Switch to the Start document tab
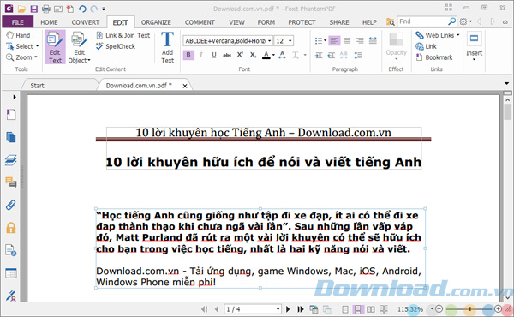The width and height of the screenshot is (514, 317). 37,86
